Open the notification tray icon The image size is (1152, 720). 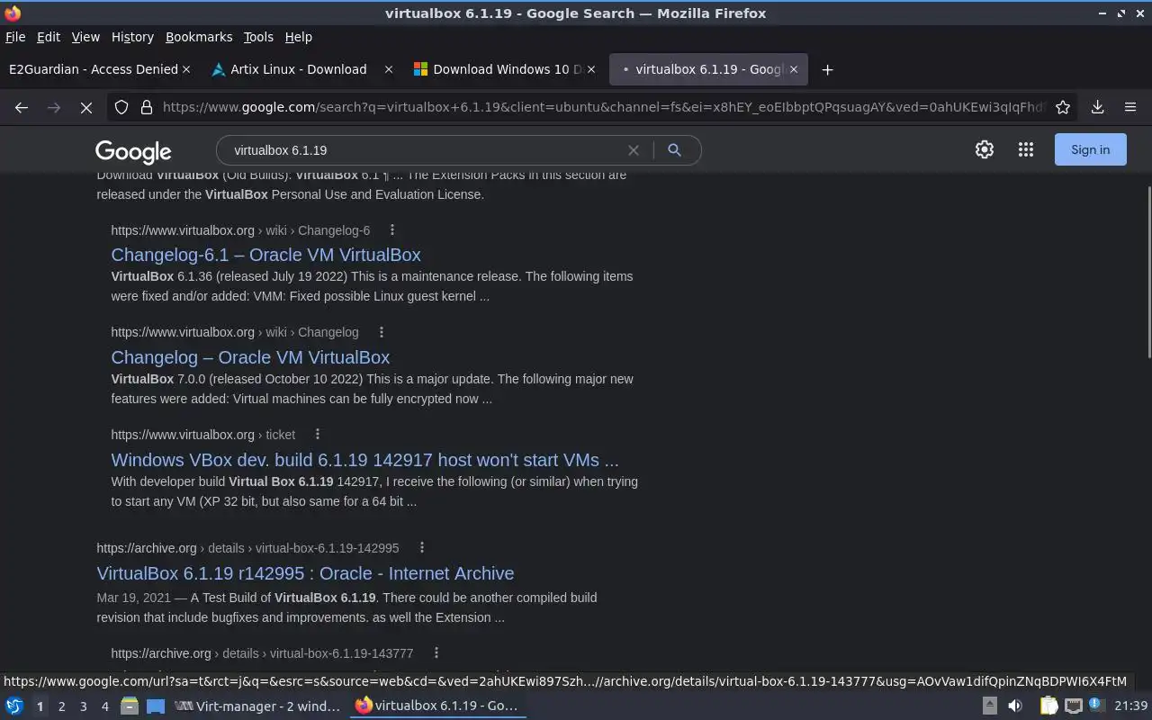pyautogui.click(x=1095, y=706)
